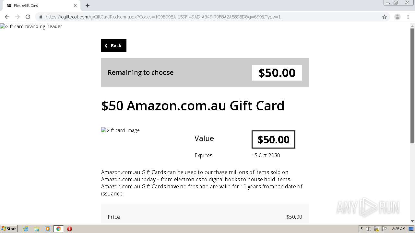Open the Windows Start menu
This screenshot has width=415, height=233.
9,229
